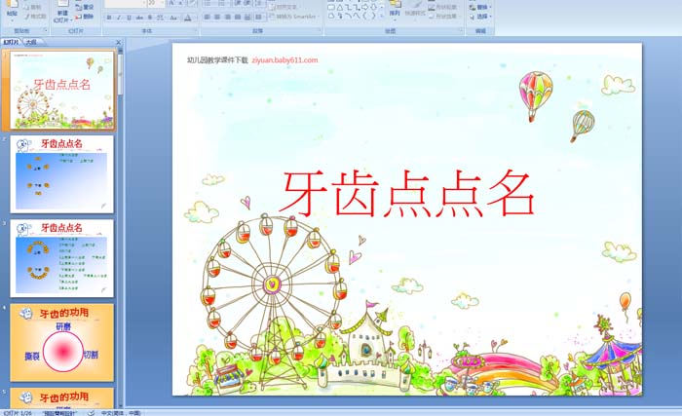
Task: Toggle Strikethrough formatting
Action: [139, 18]
